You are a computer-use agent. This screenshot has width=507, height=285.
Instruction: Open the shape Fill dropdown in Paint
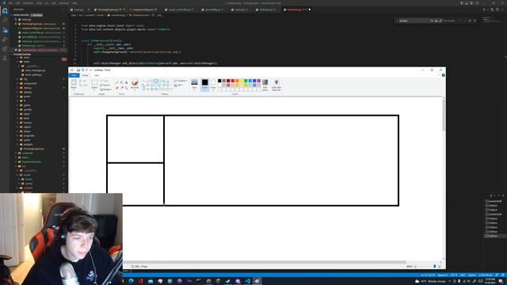tap(178, 85)
